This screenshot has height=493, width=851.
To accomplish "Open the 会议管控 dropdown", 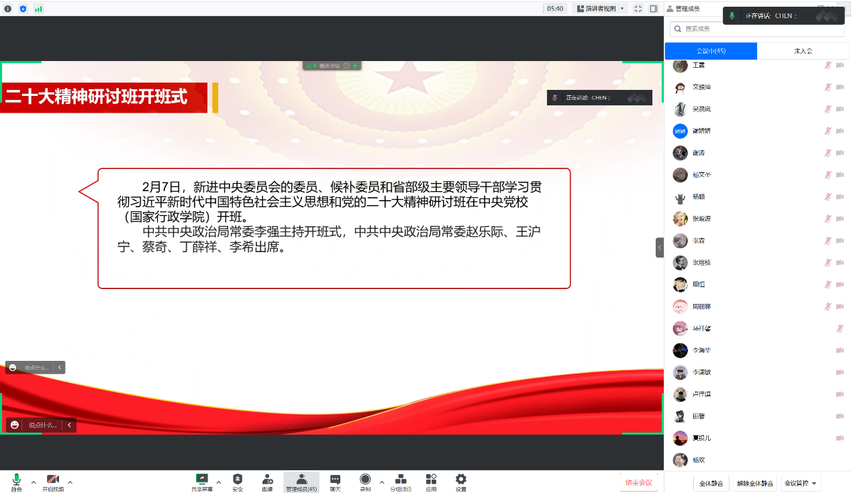I will tap(801, 483).
